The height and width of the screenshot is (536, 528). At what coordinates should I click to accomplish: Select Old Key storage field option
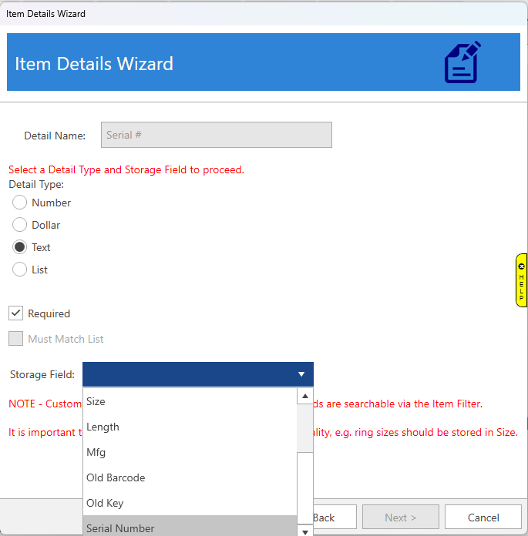coord(189,503)
